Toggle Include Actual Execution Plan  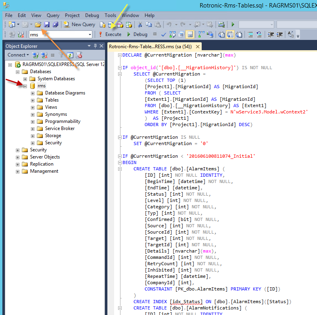pos(201,34)
